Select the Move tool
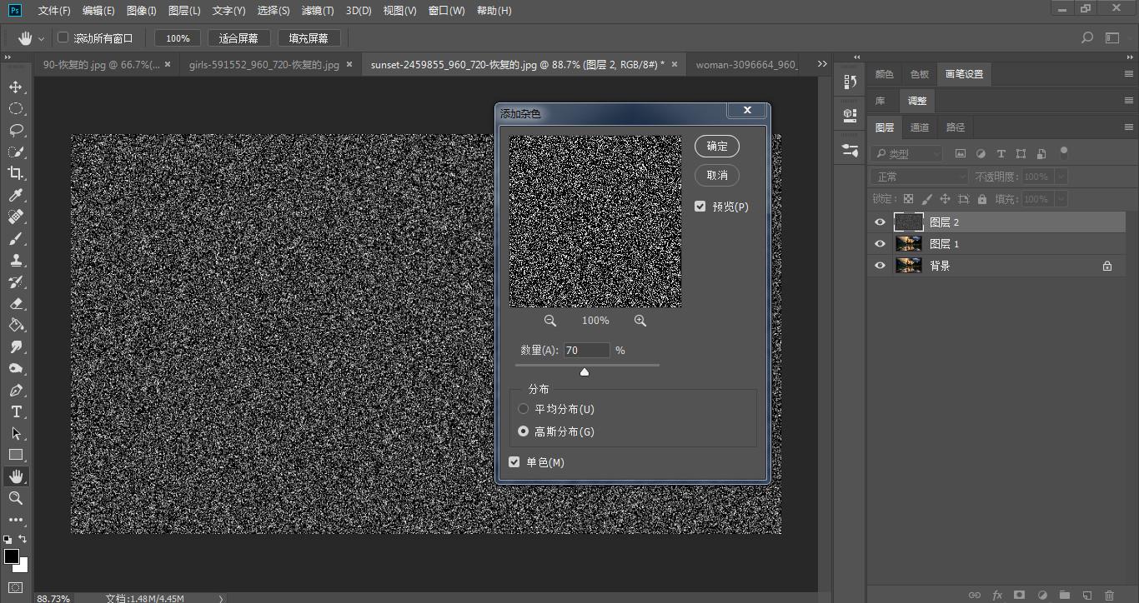1139x603 pixels. 16,87
